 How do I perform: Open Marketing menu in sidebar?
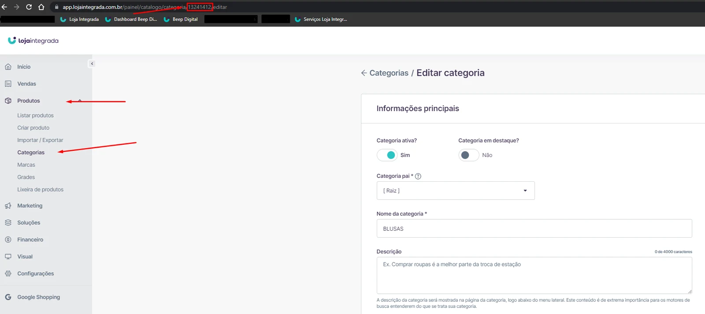[30, 206]
